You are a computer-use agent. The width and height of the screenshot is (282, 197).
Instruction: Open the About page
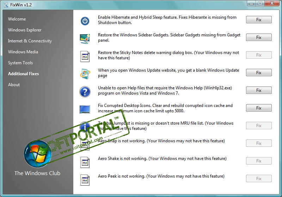tap(14, 85)
